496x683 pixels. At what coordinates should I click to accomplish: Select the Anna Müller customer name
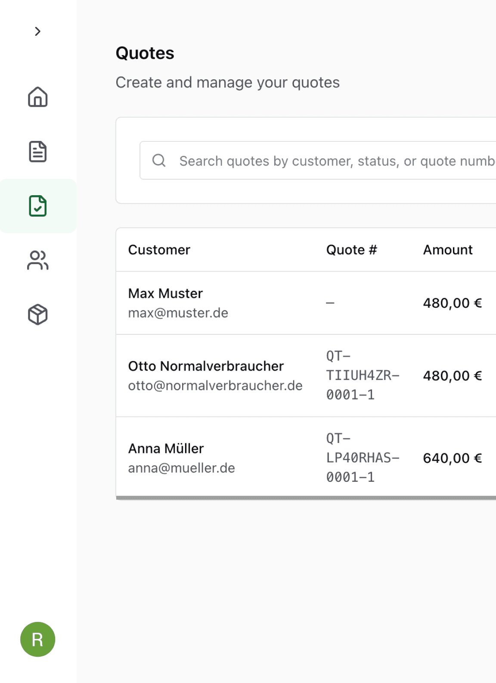(x=166, y=449)
